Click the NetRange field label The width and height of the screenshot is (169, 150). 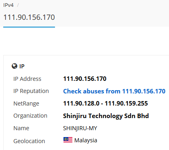[26, 104]
